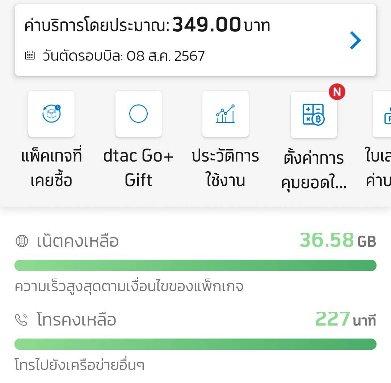The width and height of the screenshot is (391, 383).
Task: Tap the 227 minutes remaining value
Action: pos(345,319)
